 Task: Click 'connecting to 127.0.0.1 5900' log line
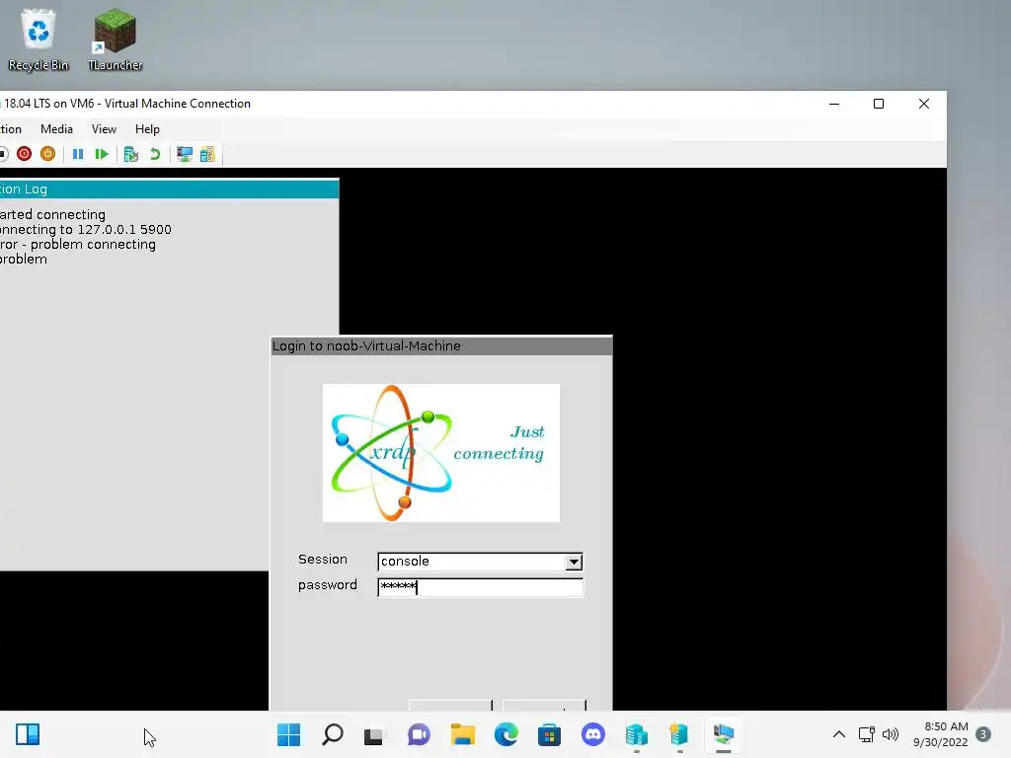click(x=86, y=229)
